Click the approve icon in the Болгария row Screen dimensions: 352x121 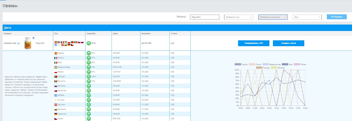[88, 109]
